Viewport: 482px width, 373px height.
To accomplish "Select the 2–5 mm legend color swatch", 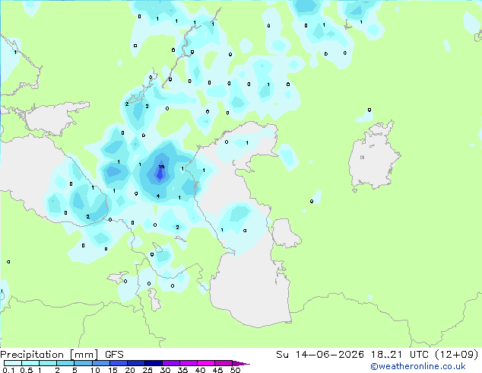I will pyautogui.click(x=65, y=363).
